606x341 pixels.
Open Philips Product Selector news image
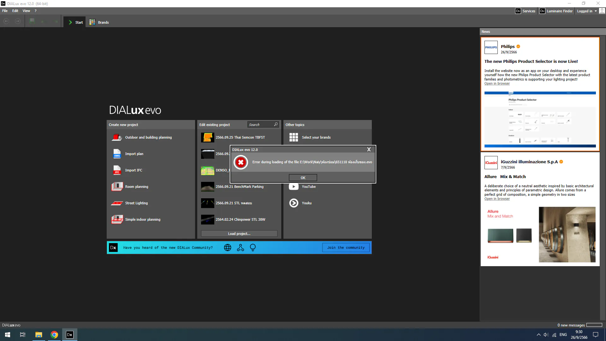click(x=540, y=119)
